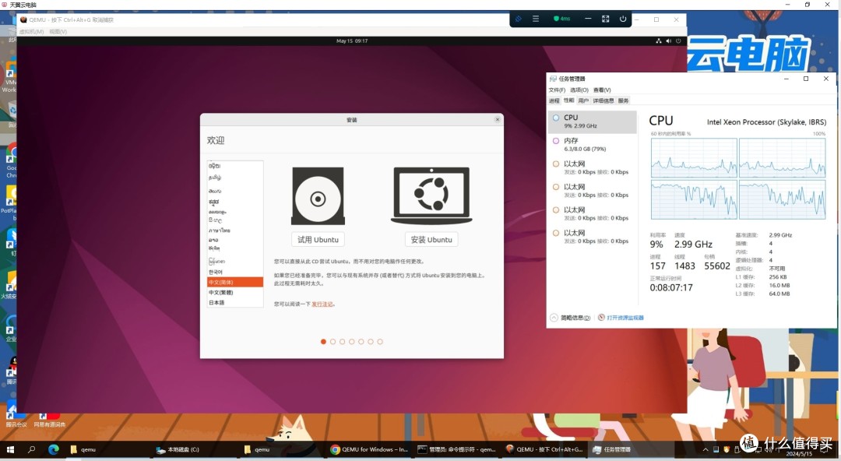Close the Ubuntu installer dialog
The image size is (841, 461).
coord(497,120)
